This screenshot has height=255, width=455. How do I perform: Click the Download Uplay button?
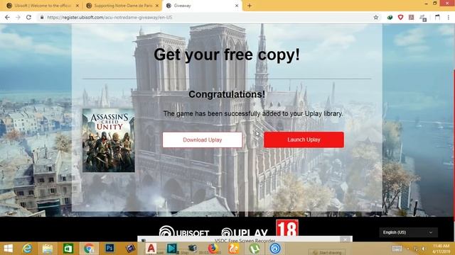coord(202,140)
